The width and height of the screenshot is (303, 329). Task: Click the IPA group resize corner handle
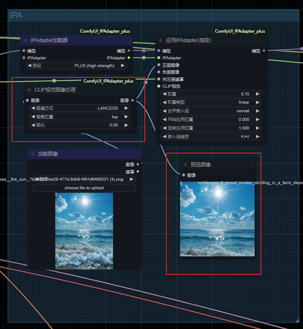pos(297,320)
